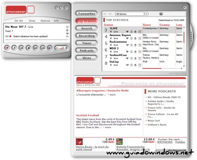Start recording with the red record button

click(7, 48)
